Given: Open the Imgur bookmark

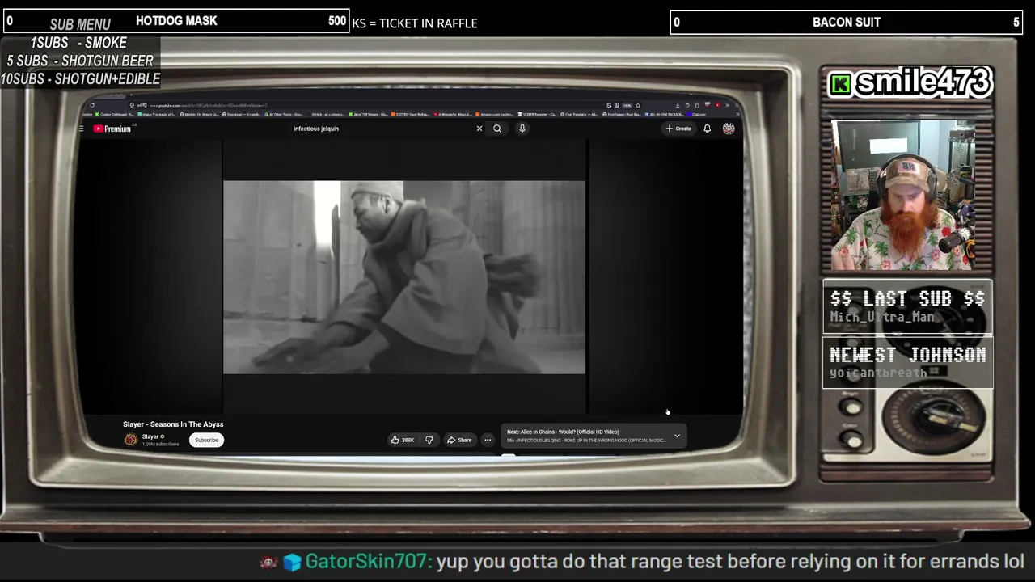Looking at the screenshot, I should [157, 115].
